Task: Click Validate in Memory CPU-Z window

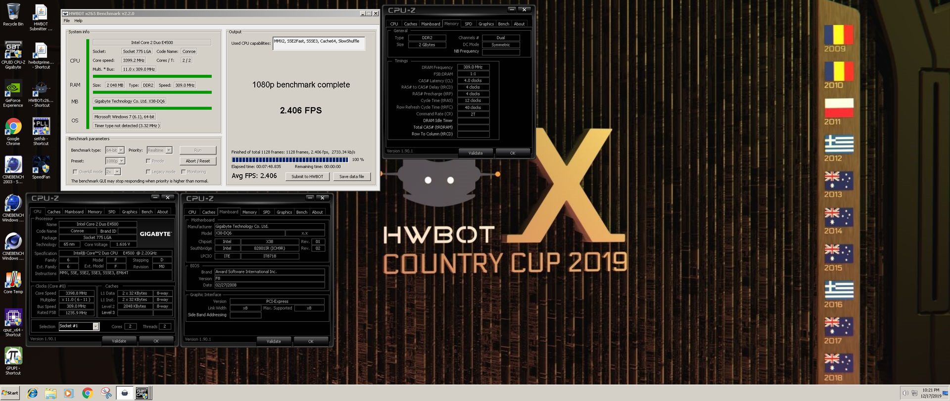Action: (475, 153)
